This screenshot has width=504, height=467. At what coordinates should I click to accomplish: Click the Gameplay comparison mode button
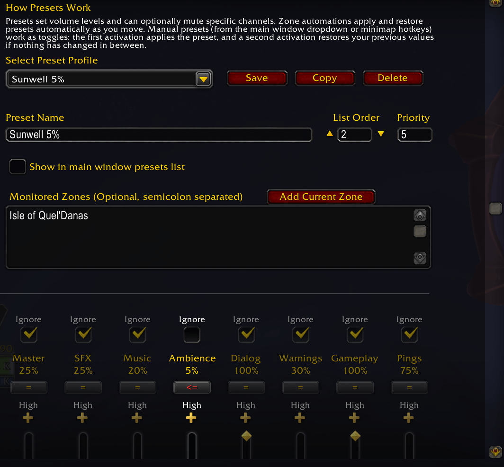point(355,387)
